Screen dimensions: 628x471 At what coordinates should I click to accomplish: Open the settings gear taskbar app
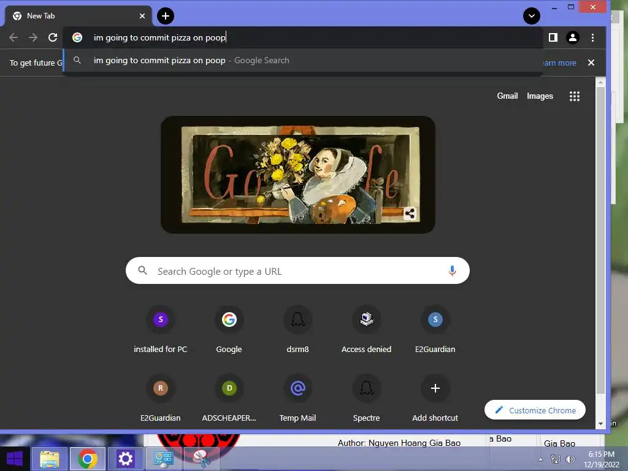[x=125, y=459]
